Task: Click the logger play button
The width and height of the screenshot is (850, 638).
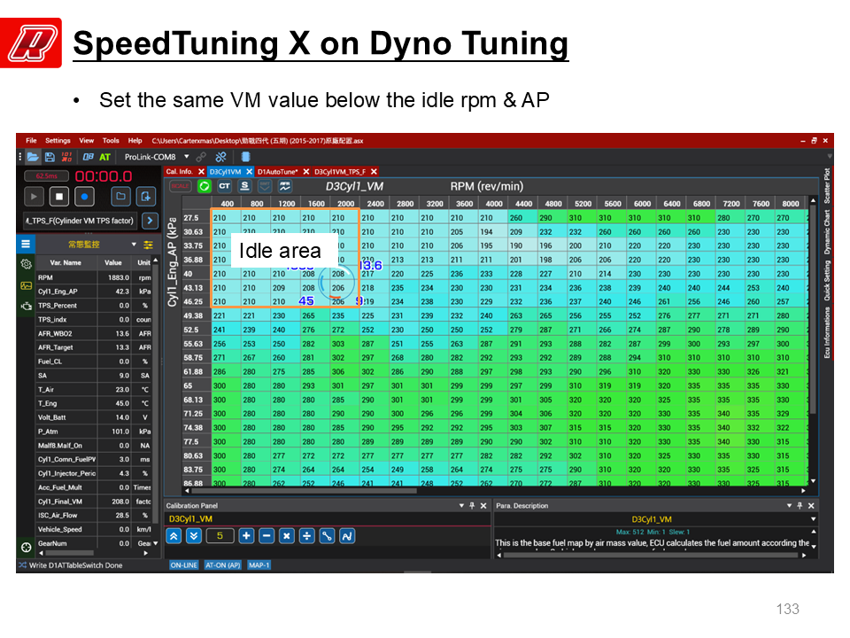Action: point(34,197)
